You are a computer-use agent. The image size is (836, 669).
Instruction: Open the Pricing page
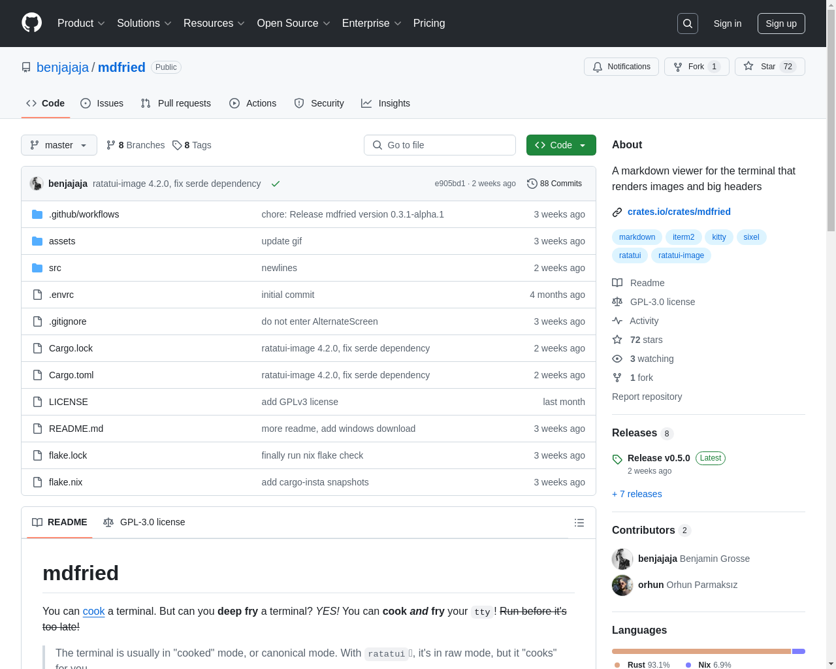tap(429, 24)
